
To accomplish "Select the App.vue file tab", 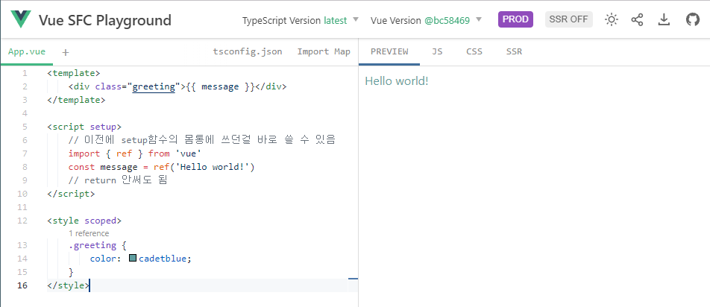I will (x=27, y=51).
